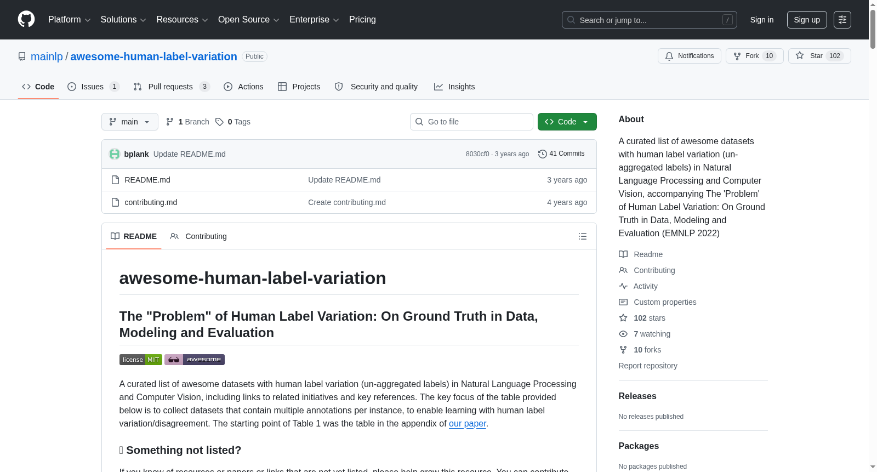Viewport: 877px width, 472px height.
Task: Fork the repository
Action: pyautogui.click(x=755, y=56)
